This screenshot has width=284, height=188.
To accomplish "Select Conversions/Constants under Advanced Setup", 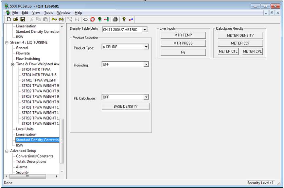I will coord(35,156).
